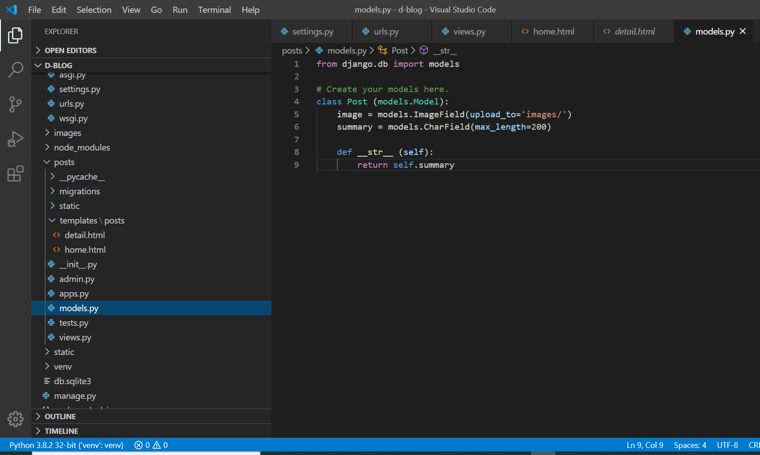The image size is (760, 455).
Task: Expand the root-level static folder
Action: point(47,352)
